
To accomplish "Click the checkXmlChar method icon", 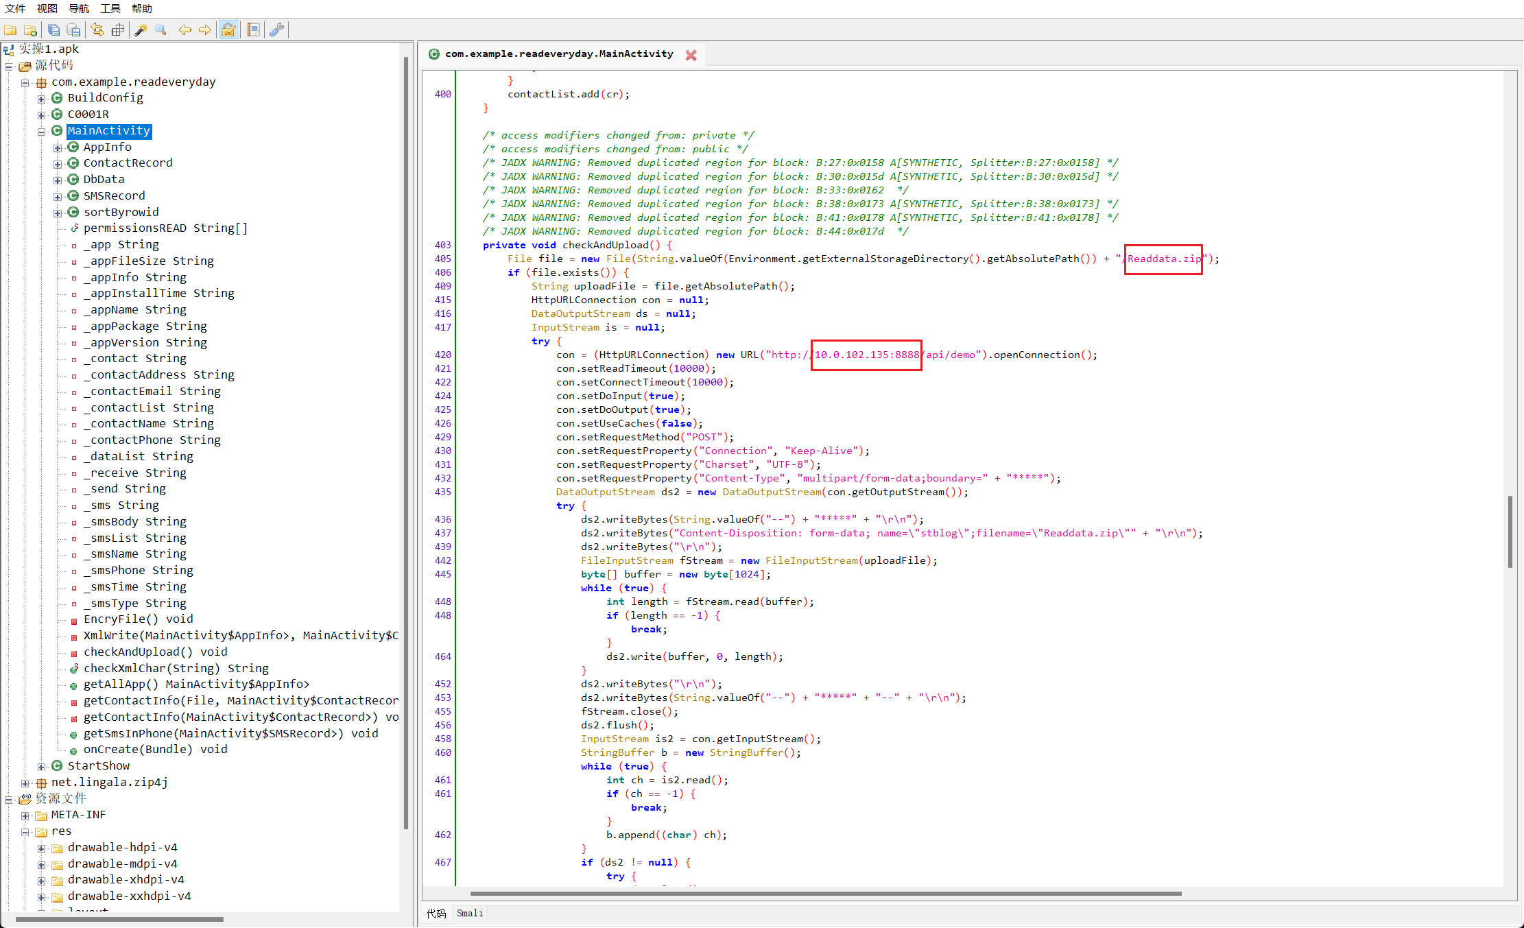I will point(74,669).
